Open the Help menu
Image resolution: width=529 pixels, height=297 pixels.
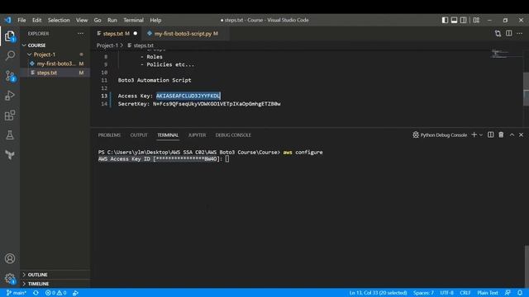pyautogui.click(x=155, y=20)
